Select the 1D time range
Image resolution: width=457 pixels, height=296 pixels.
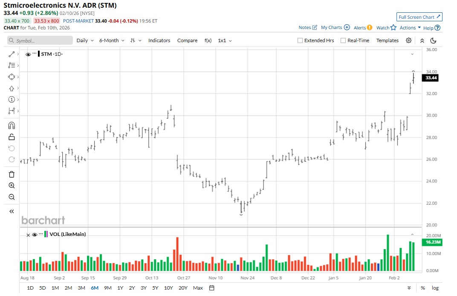[x=30, y=288]
